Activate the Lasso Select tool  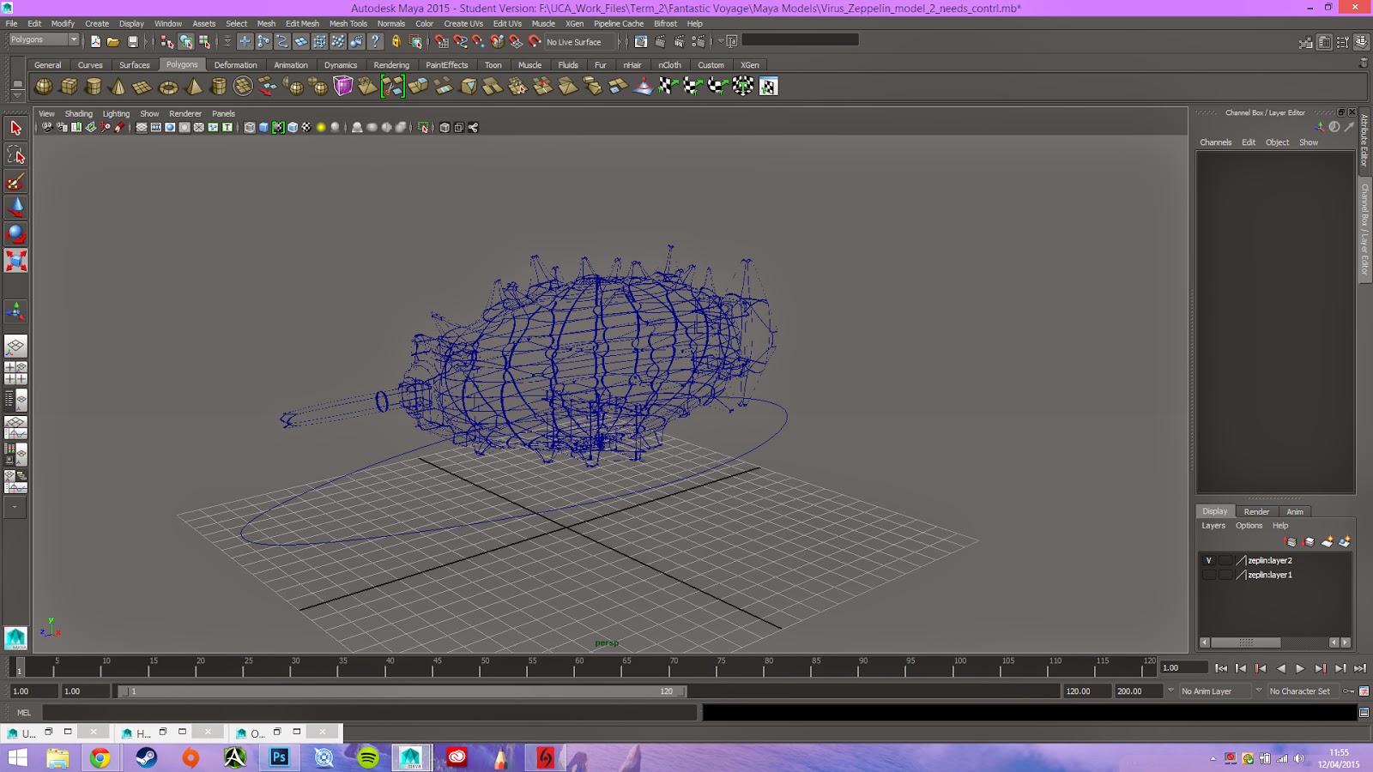click(15, 154)
